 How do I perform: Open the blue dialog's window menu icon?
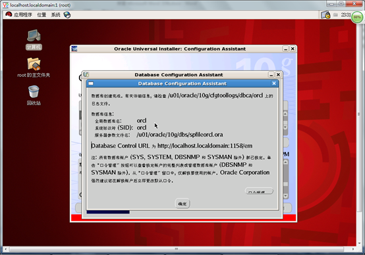coord(91,83)
